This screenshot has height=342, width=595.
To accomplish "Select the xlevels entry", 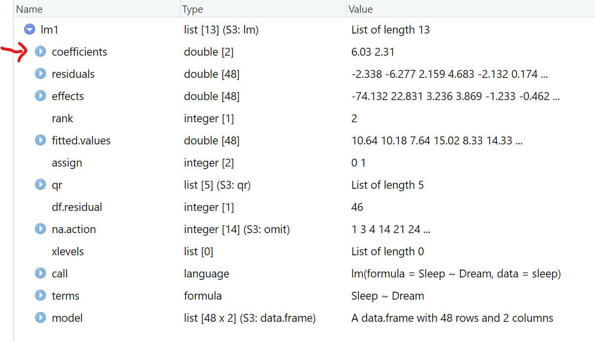I will [x=68, y=251].
